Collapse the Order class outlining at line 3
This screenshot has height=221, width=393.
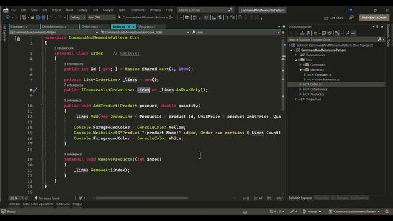pos(42,53)
